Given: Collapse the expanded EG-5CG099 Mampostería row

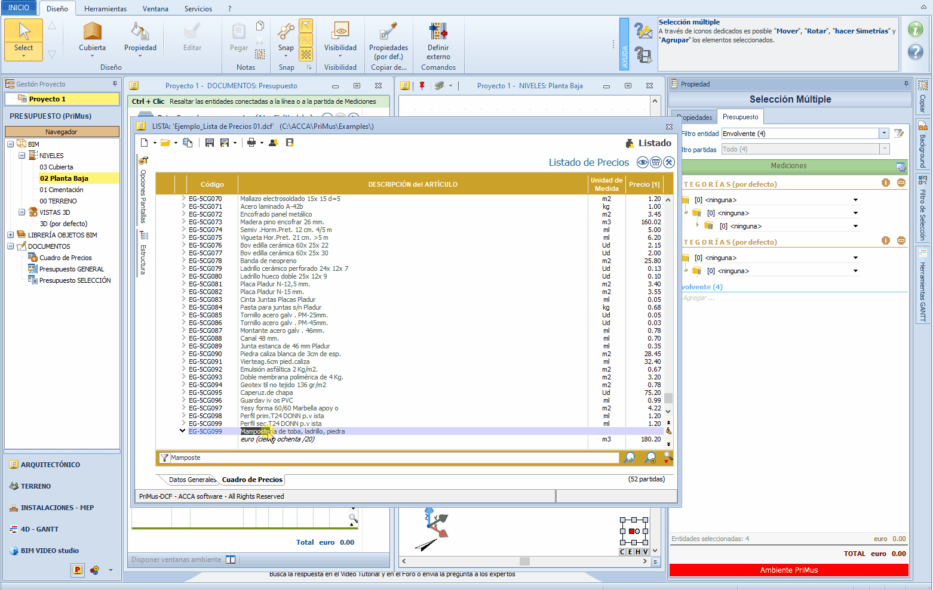Looking at the screenshot, I should (x=183, y=431).
